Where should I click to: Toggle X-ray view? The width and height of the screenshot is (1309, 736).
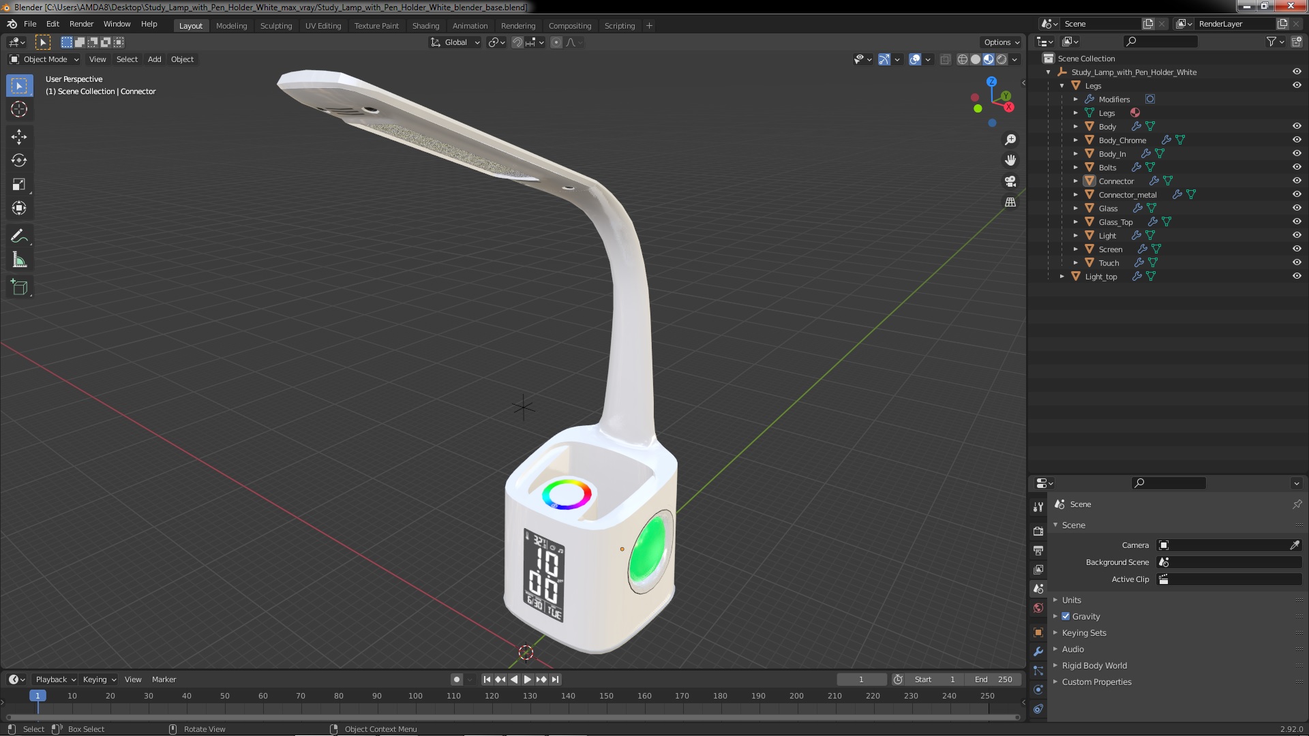945,59
